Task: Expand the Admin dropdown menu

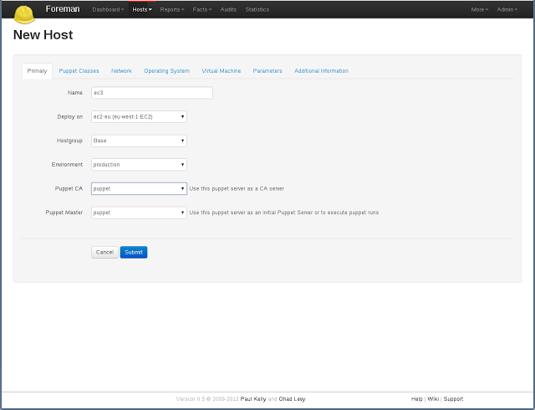Action: coord(507,9)
